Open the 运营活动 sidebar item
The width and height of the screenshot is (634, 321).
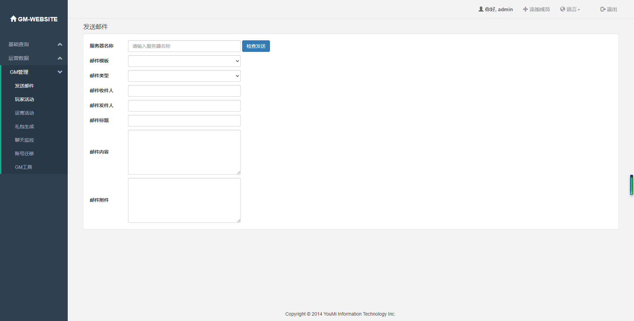tap(24, 113)
